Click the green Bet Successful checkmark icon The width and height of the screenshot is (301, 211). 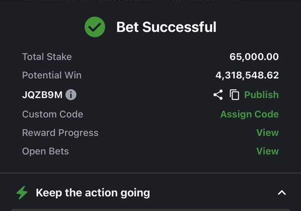coord(95,27)
